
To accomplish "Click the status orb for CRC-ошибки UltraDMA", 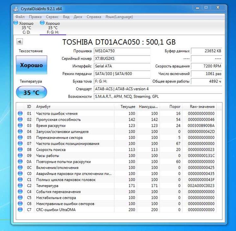I will (x=20, y=210).
